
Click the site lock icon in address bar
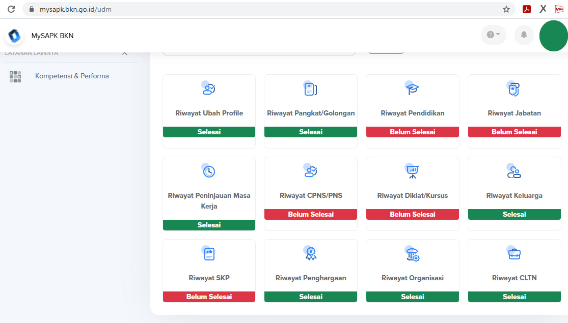click(x=32, y=9)
